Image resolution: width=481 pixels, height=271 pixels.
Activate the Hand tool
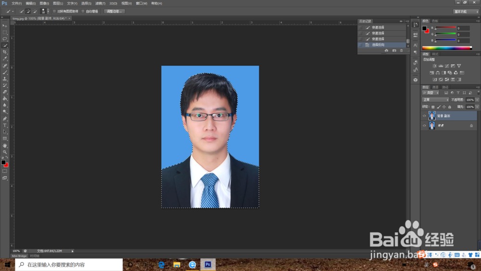(5, 145)
